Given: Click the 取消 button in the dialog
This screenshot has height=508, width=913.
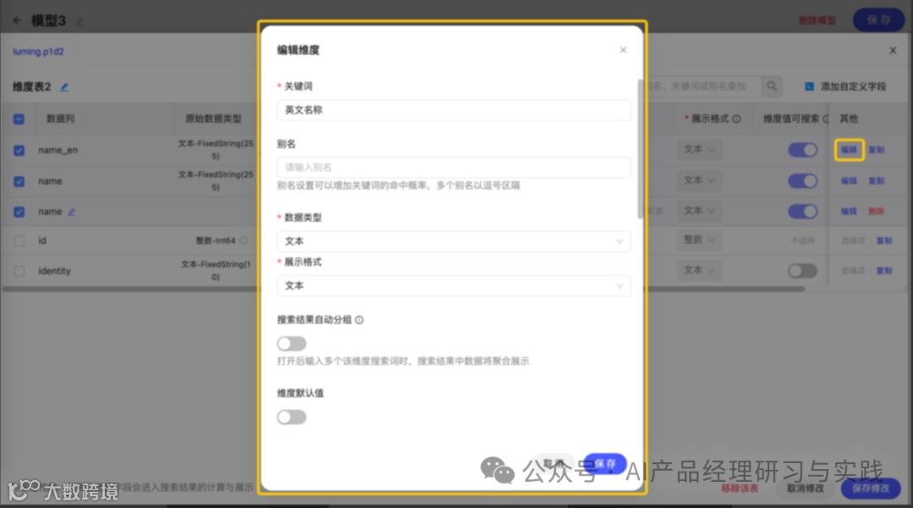Looking at the screenshot, I should (554, 464).
